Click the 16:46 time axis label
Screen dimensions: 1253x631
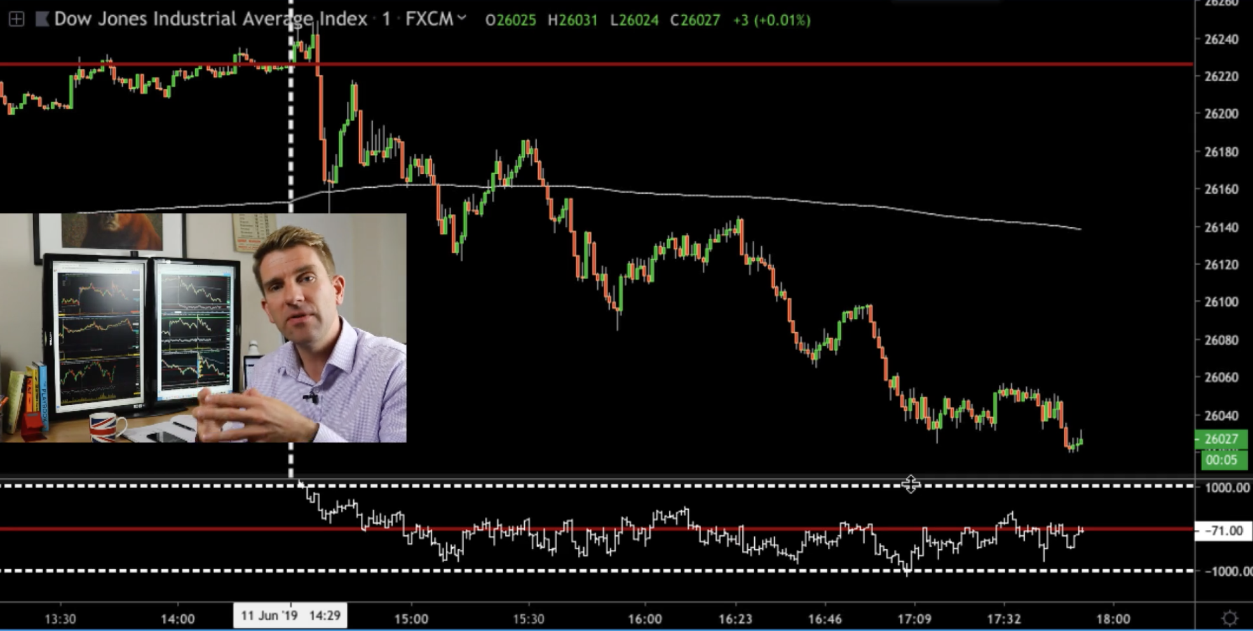click(x=825, y=618)
